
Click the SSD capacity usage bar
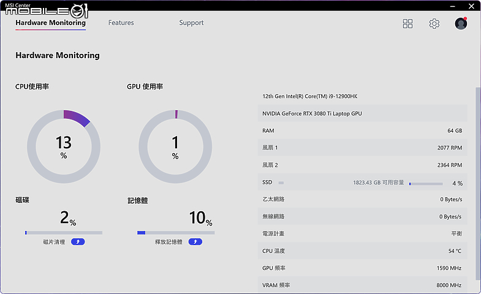(x=426, y=184)
